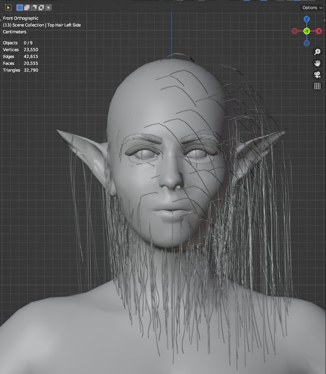
Task: Click the unlabeled blue negative Z gizmo handle
Action: [x=307, y=43]
